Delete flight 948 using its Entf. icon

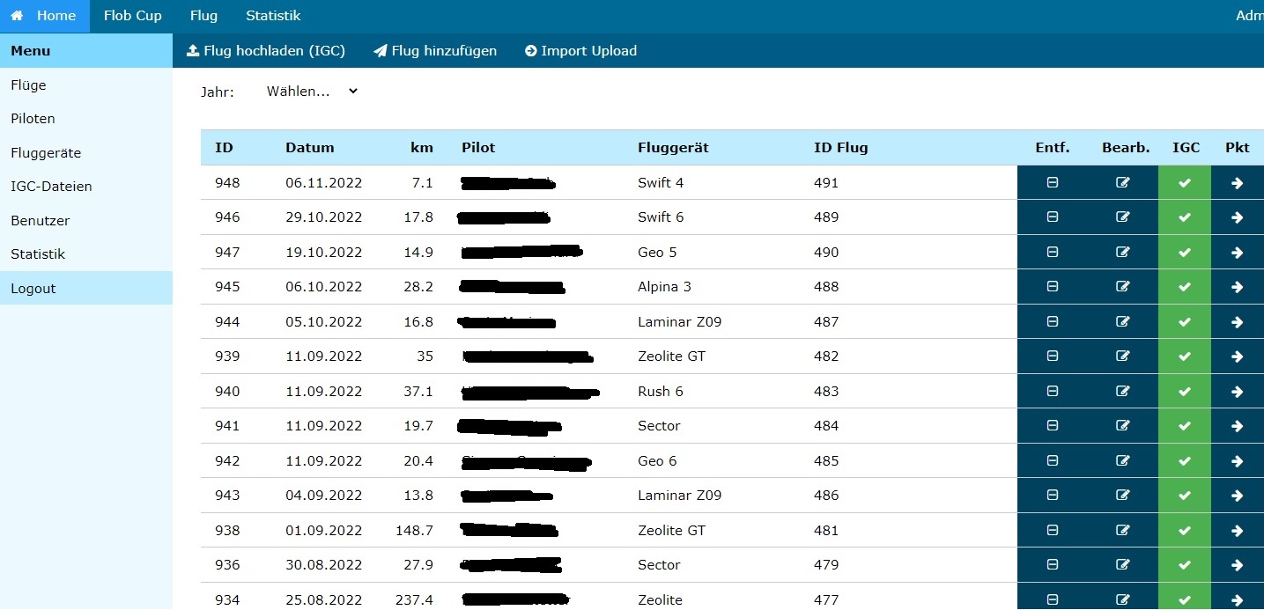(x=1052, y=182)
